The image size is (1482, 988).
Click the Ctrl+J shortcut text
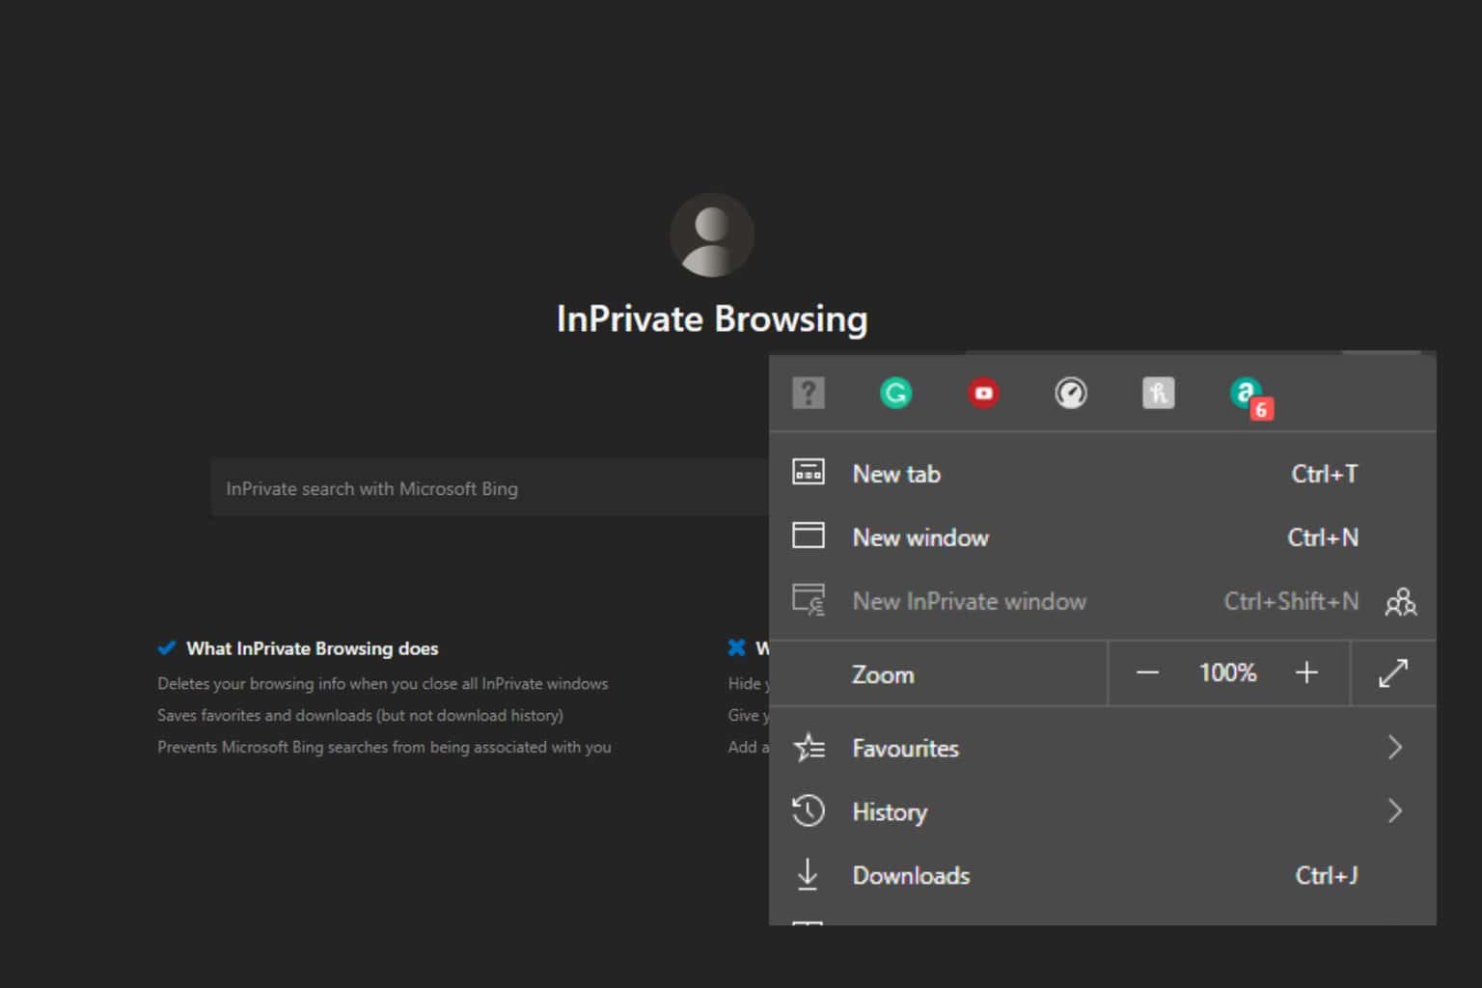1327,875
